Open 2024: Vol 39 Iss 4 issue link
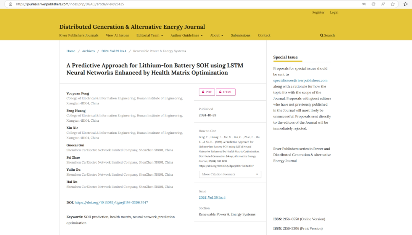Screen dimensions: 412x235 [x=212, y=197]
